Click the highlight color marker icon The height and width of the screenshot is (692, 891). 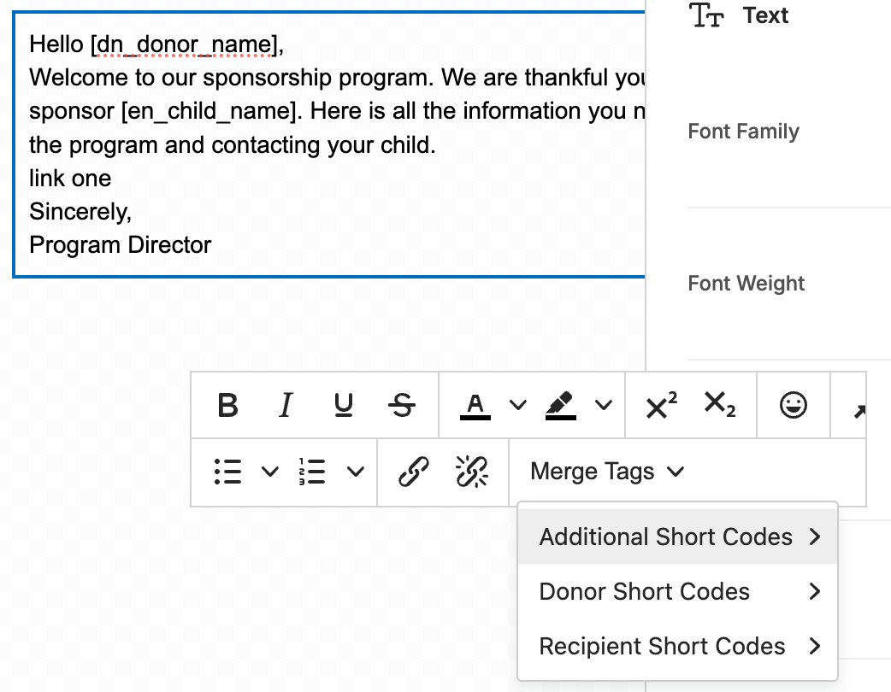point(560,406)
